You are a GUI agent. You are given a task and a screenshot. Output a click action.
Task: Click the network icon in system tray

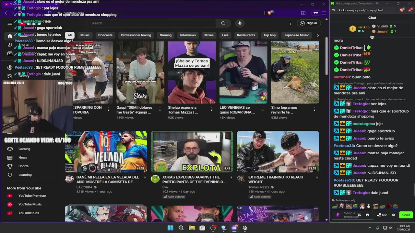click(385, 228)
